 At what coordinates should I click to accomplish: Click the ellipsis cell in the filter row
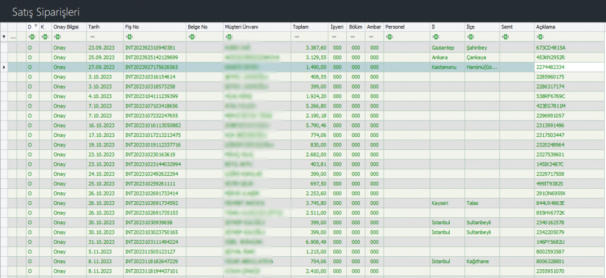[13, 37]
